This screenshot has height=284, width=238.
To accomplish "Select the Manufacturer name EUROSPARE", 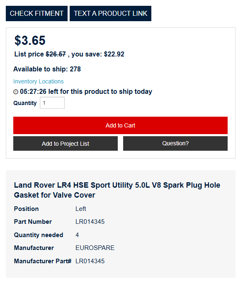I will click(x=95, y=248).
